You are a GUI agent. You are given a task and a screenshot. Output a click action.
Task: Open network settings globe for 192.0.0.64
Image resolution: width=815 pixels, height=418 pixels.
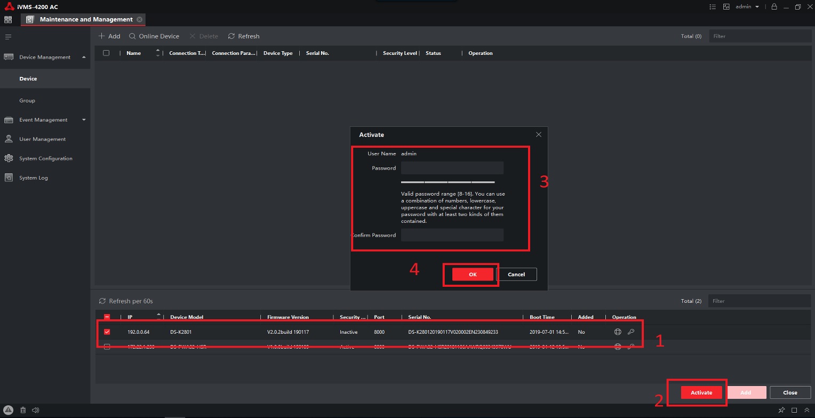point(618,332)
